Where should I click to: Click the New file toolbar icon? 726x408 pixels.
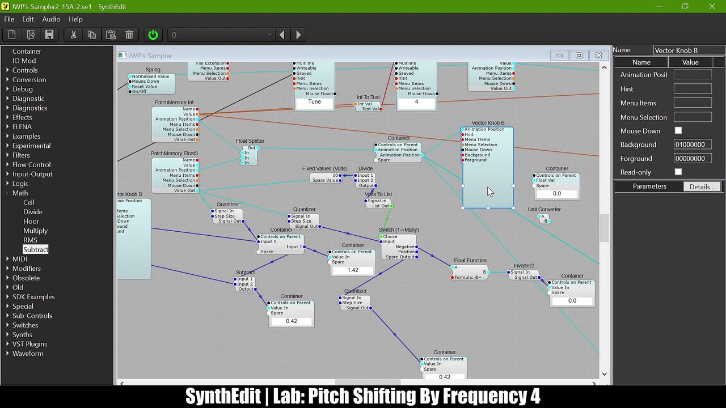[12, 35]
